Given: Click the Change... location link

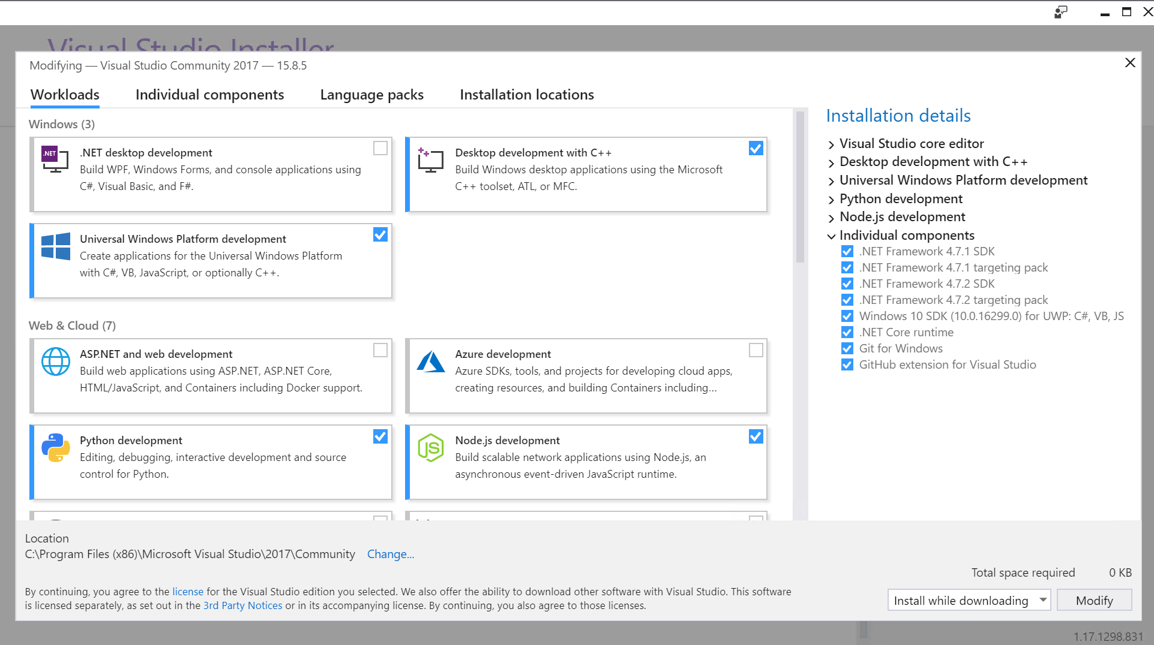Looking at the screenshot, I should [391, 554].
